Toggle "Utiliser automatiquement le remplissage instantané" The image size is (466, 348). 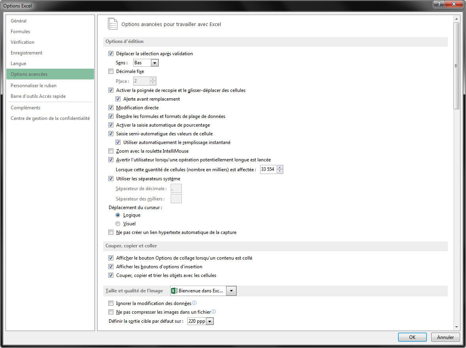(118, 142)
